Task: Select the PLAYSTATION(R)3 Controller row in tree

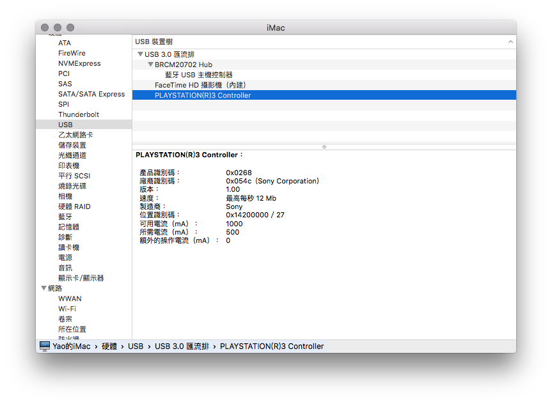Action: tap(324, 95)
